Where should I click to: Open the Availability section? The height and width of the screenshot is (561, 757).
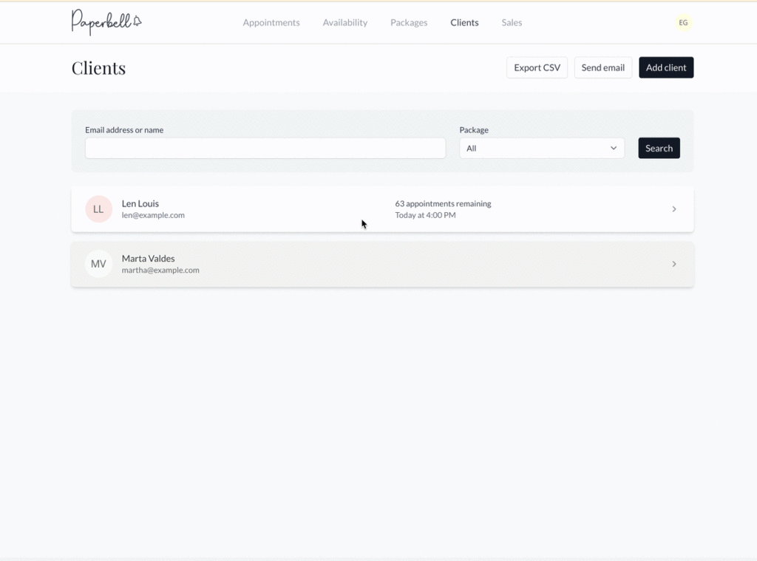(344, 22)
